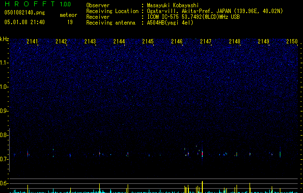Click the "Receiving Location" field label

[112, 11]
